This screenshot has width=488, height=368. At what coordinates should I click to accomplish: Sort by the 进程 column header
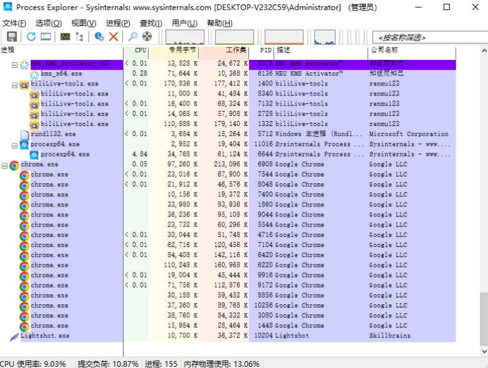click(62, 51)
